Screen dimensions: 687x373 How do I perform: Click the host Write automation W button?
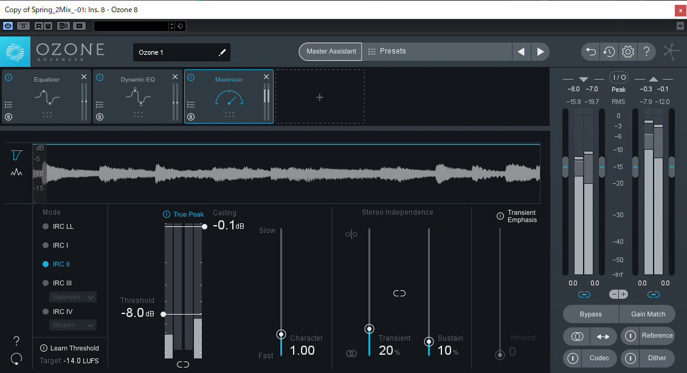(x=48, y=26)
